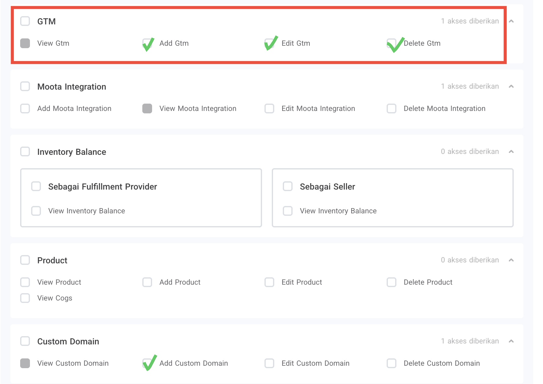Check the Sebagai Seller checkbox
Screen dimensions: 543x384
[x=288, y=187]
